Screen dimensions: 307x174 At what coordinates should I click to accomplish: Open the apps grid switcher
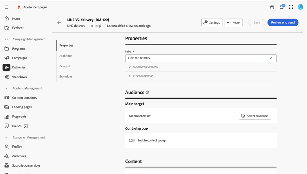[291, 7]
